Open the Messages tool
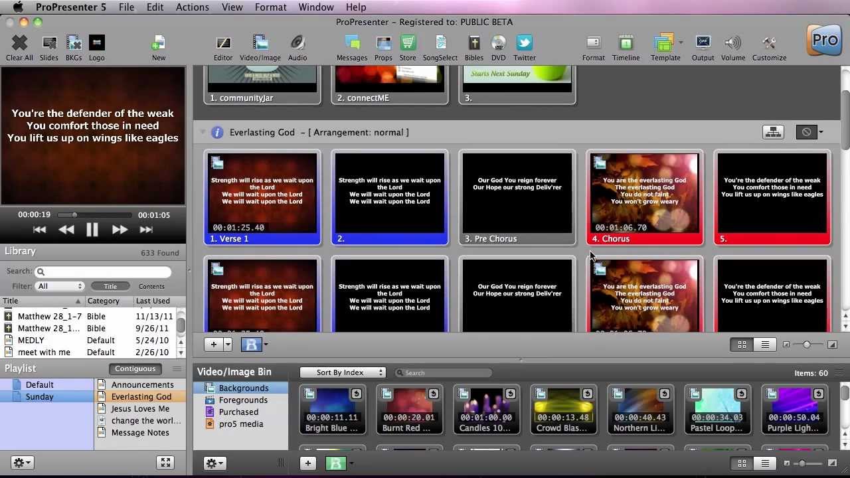 (x=352, y=44)
